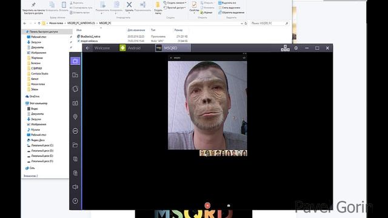Click the Rename button in Explorer ribbon
388x218 pixels.
pyautogui.click(x=142, y=7)
